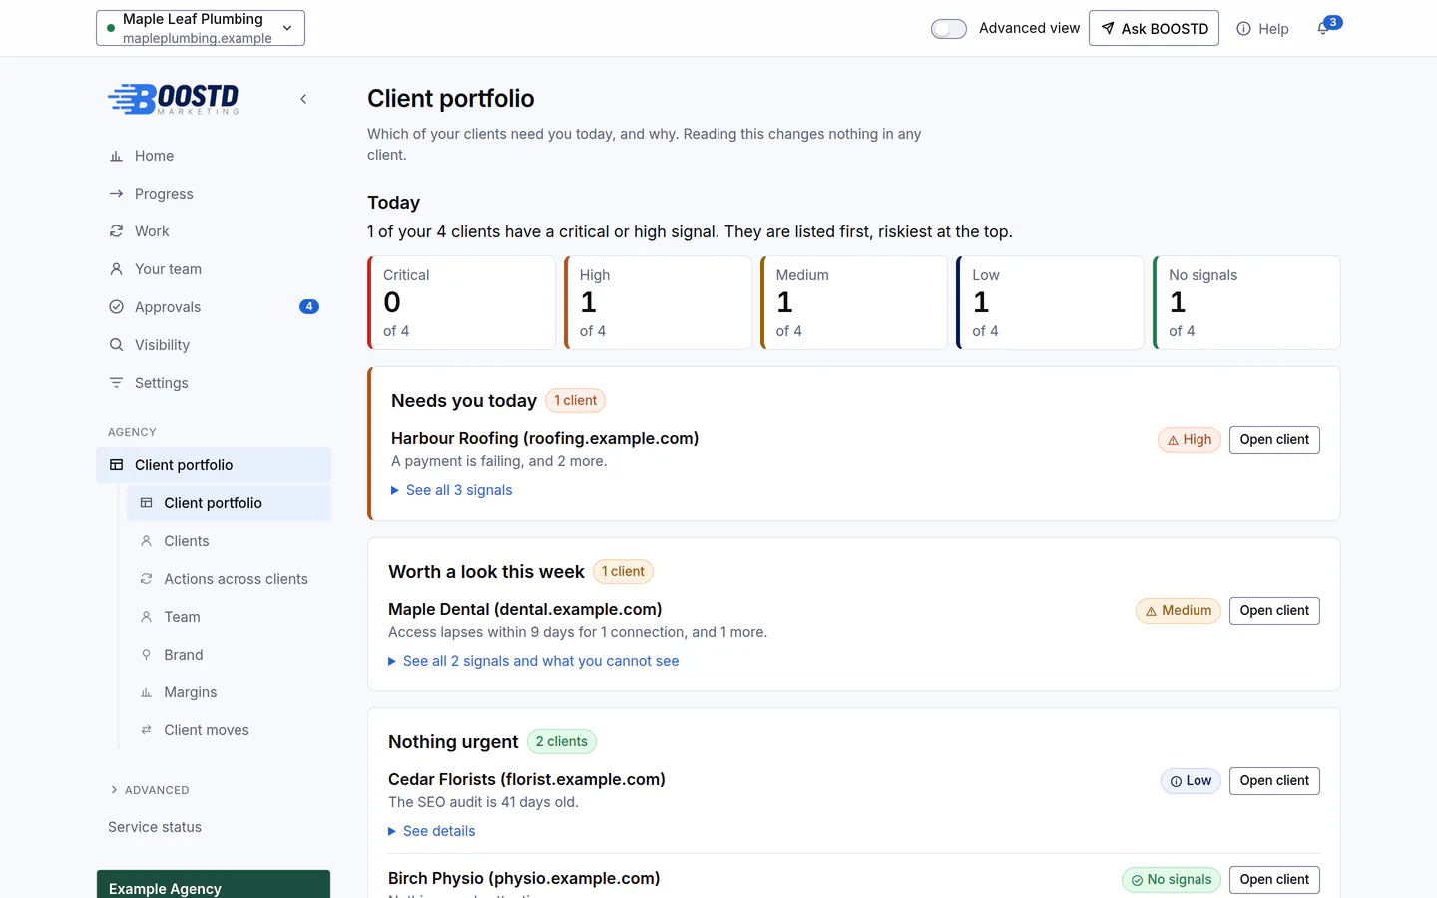
Task: Click the Home bar chart icon
Action: pyautogui.click(x=116, y=156)
